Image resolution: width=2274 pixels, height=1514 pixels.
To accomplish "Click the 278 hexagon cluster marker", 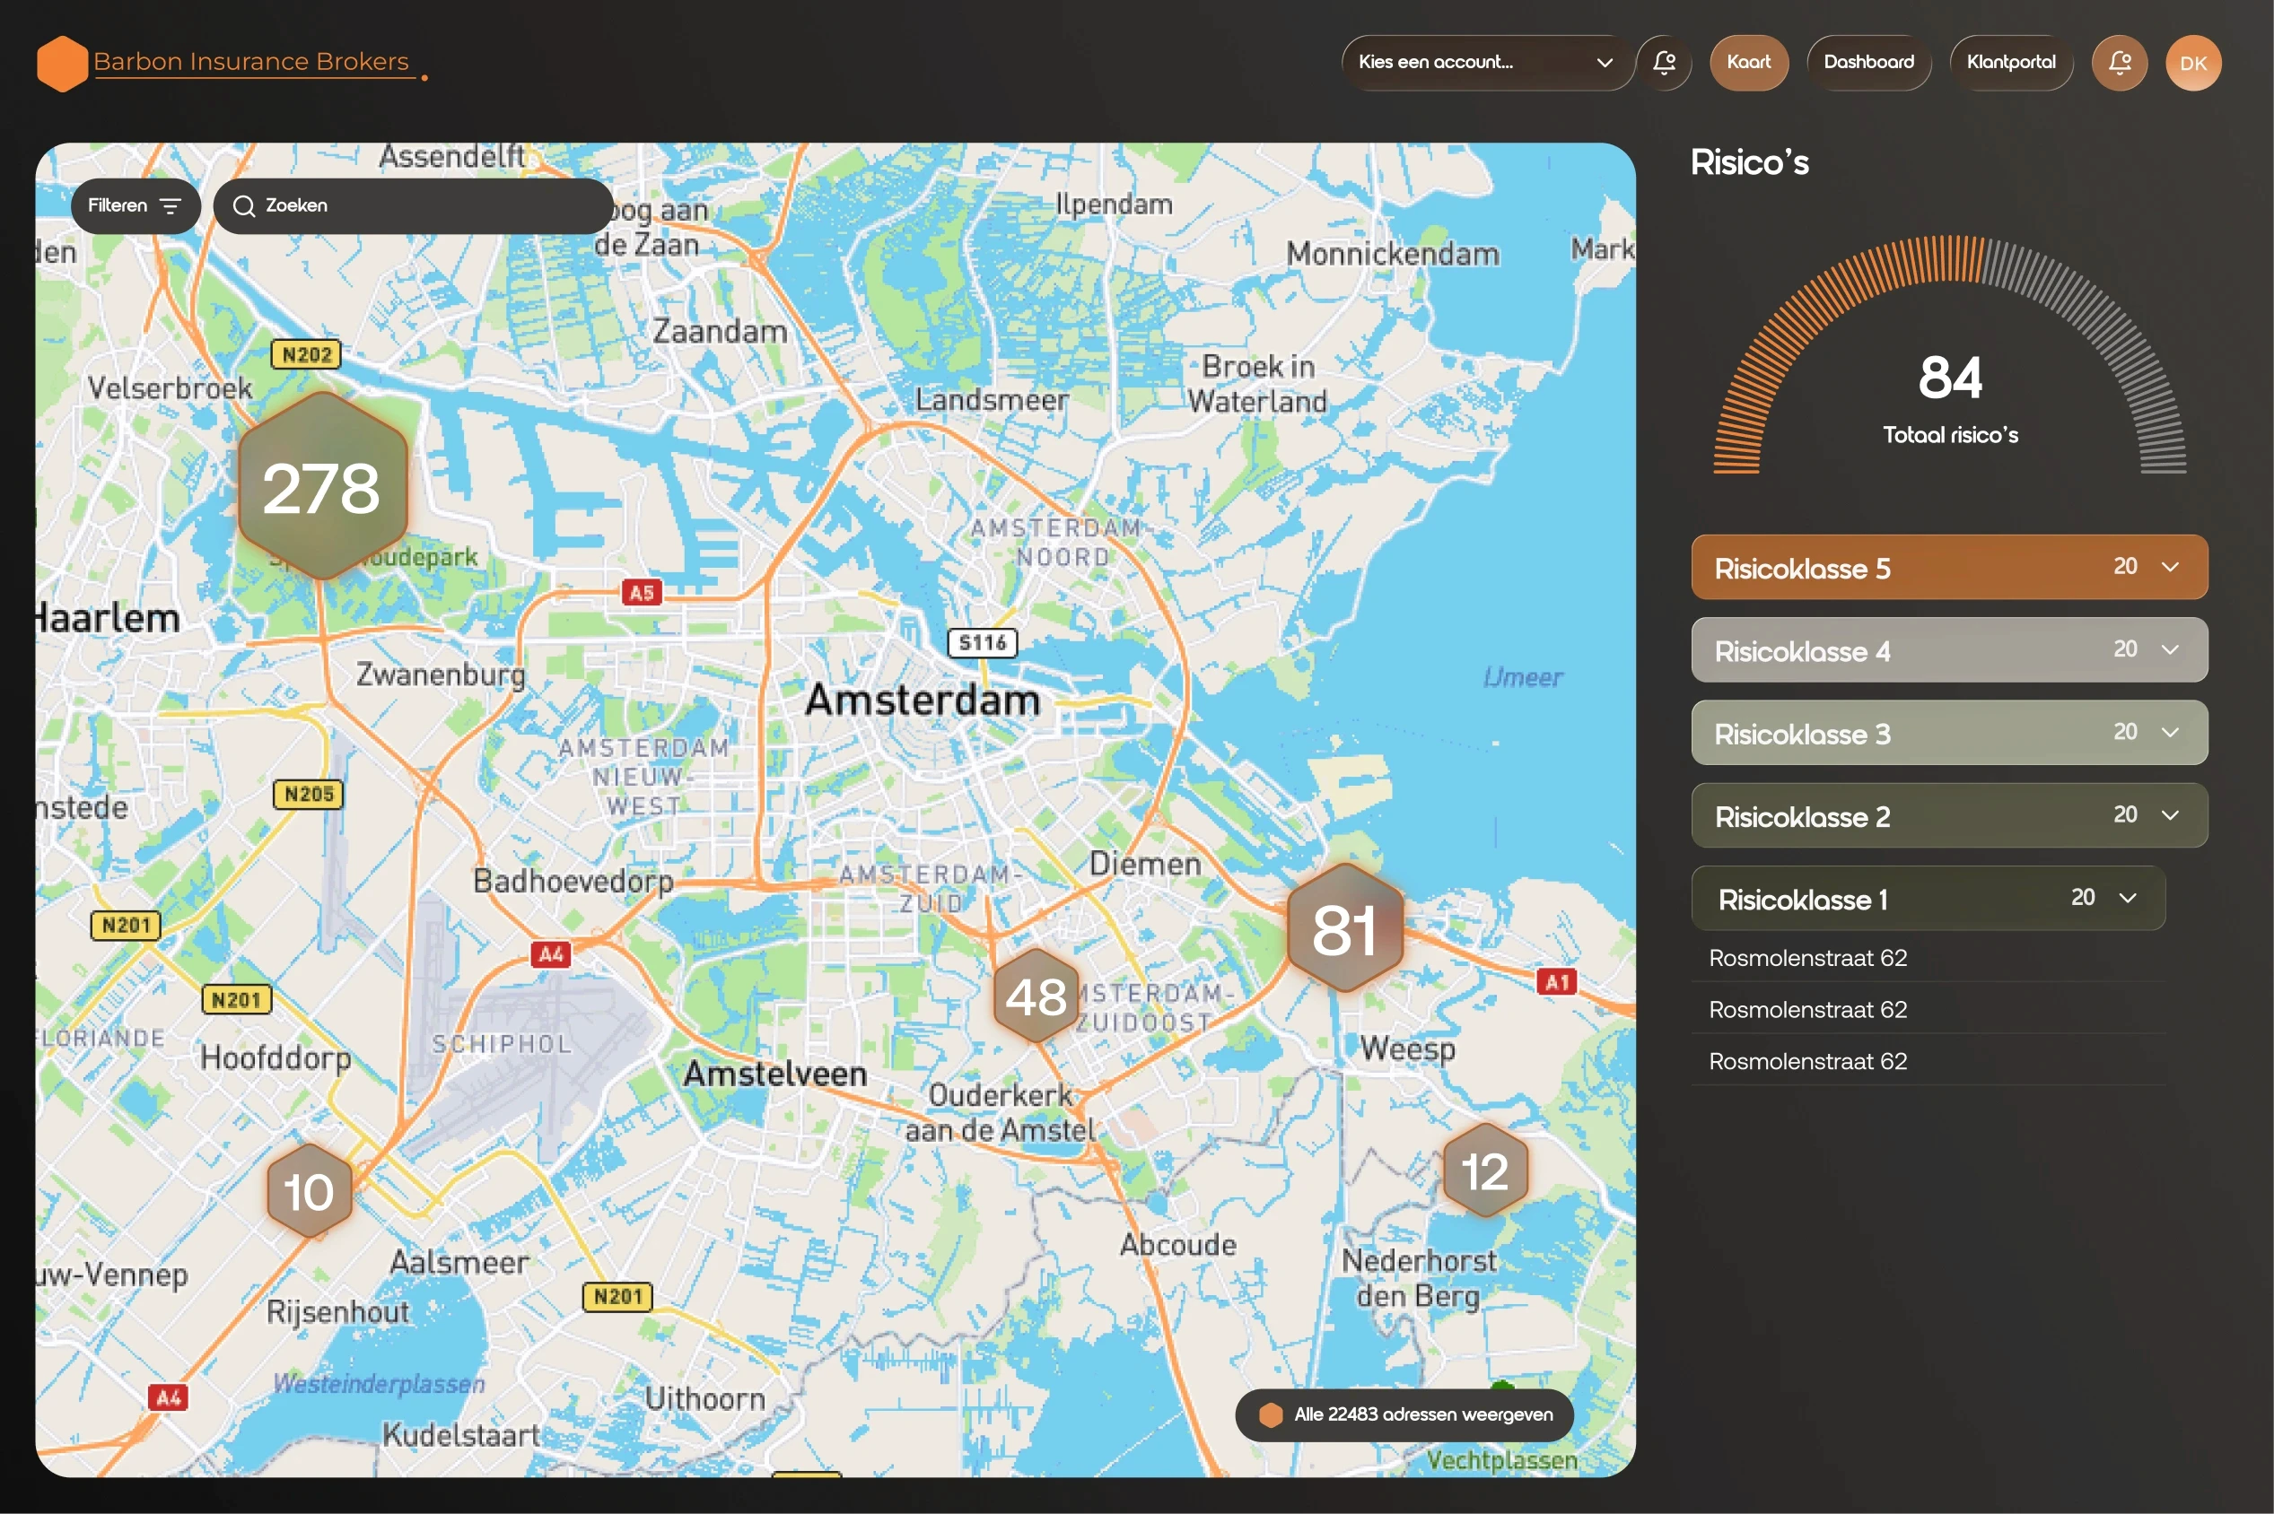I will [321, 487].
